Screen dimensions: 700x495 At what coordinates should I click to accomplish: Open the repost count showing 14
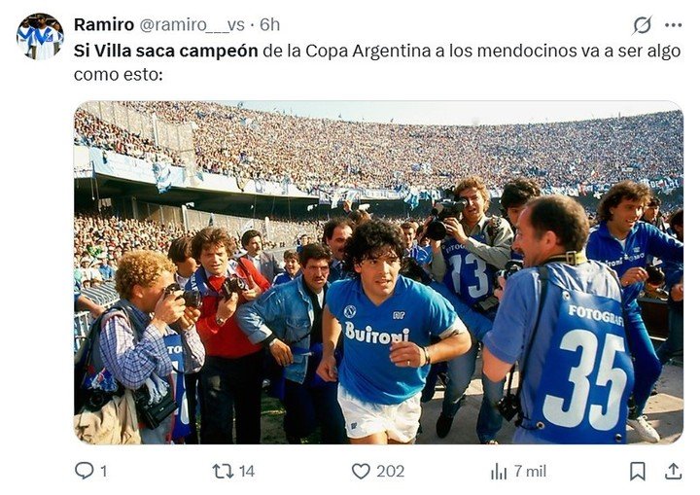247,471
